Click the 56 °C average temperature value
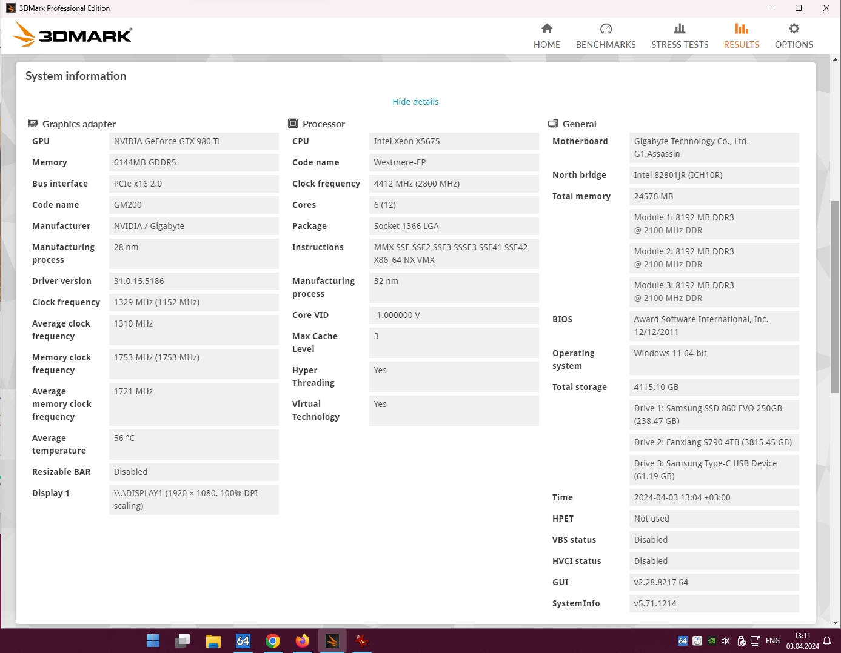 click(194, 444)
